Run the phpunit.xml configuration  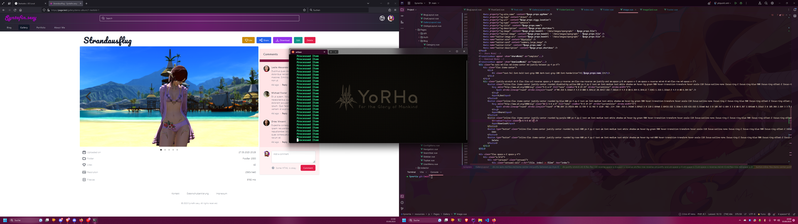(x=735, y=3)
